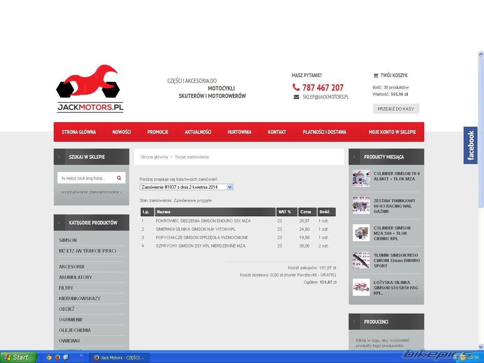Click the page scrollbar down arrow
This screenshot has width=484, height=363.
point(481,346)
